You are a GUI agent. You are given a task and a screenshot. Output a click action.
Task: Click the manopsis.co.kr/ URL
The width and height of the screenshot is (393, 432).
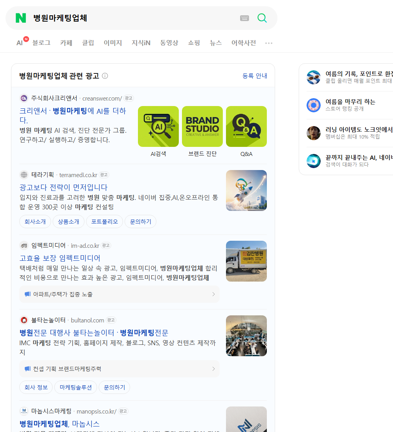tap(97, 411)
